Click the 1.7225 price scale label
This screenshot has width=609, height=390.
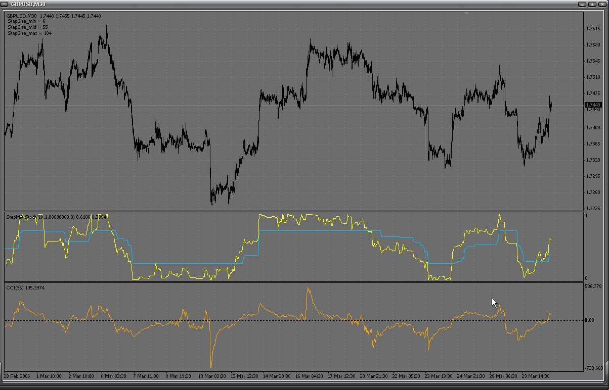coord(593,209)
